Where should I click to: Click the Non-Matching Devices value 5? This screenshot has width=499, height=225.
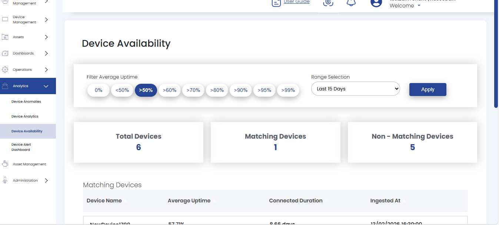(x=412, y=148)
